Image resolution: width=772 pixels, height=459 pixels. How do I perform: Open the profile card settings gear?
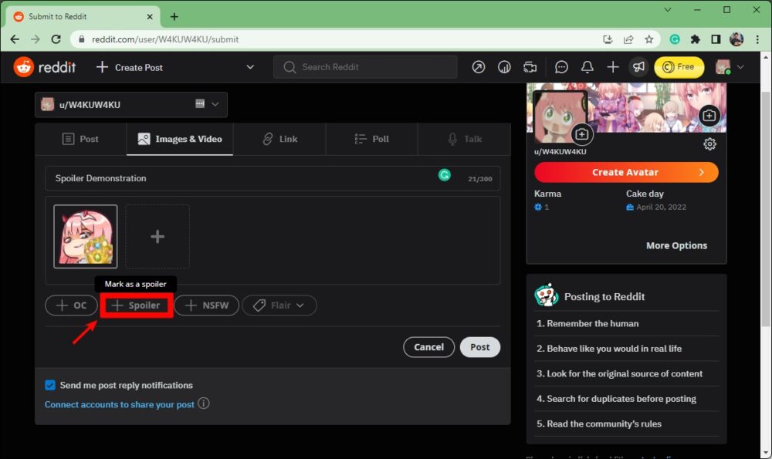pos(709,143)
